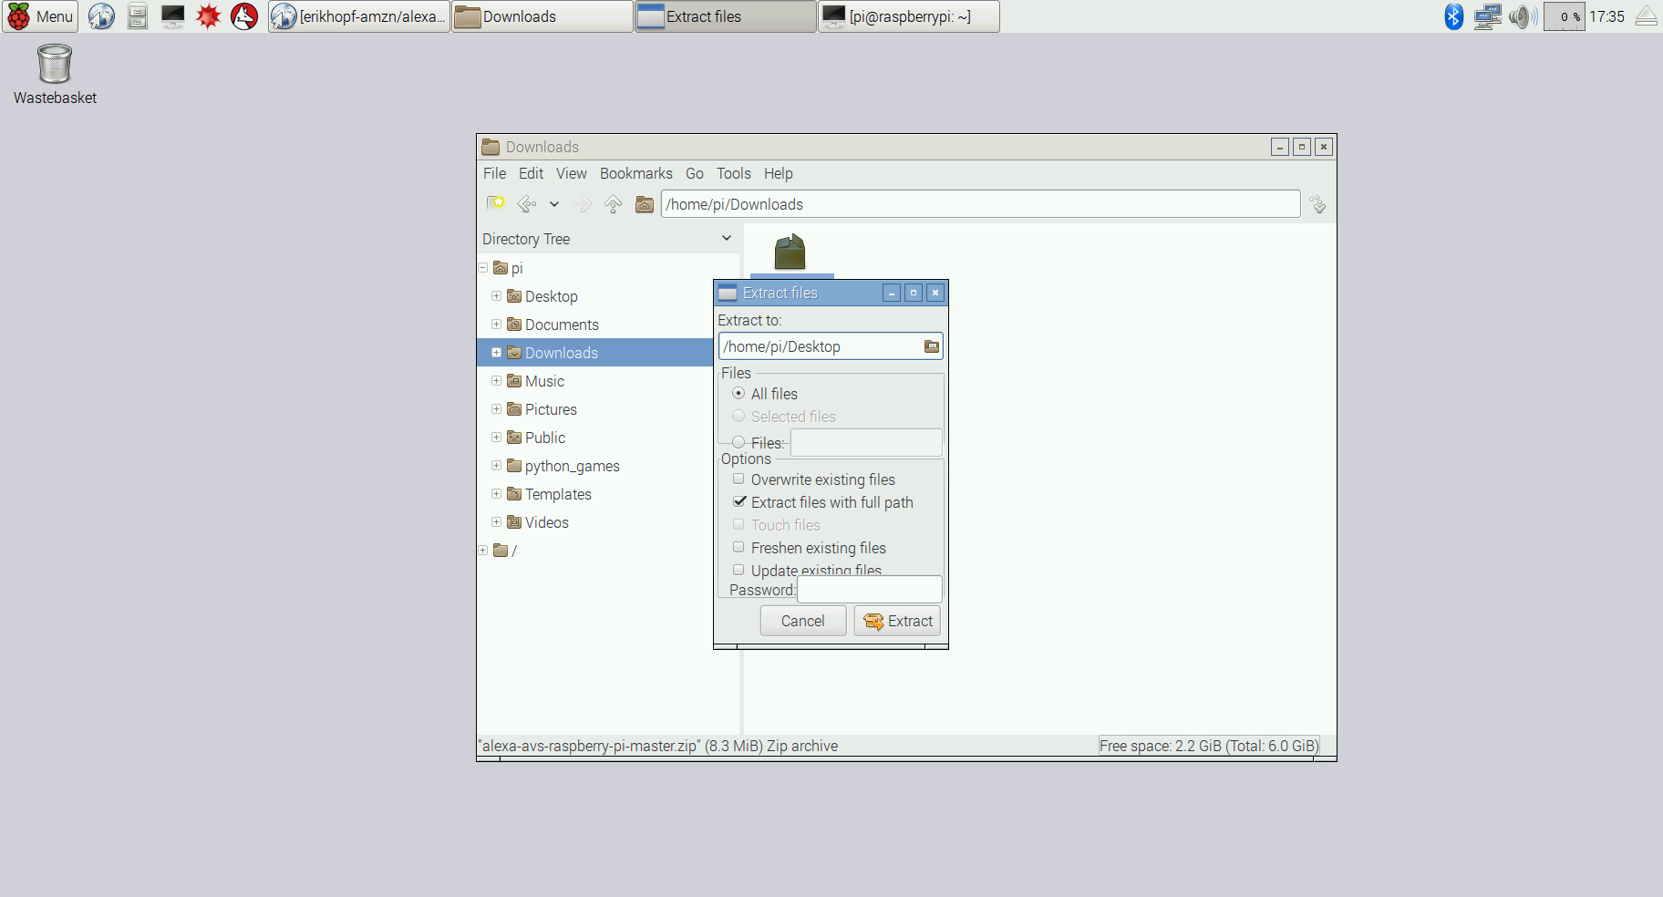Click the clock showing 17:35
1663x897 pixels.
(1606, 16)
